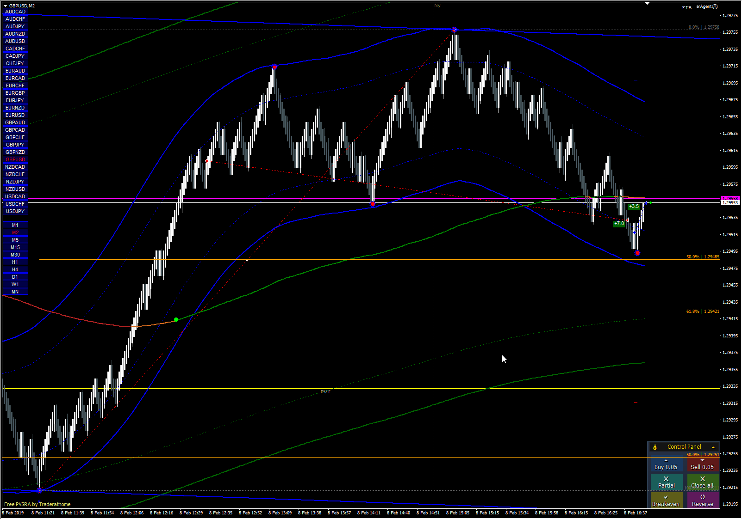
Task: Click the green dot on moving average line
Action: pos(176,319)
